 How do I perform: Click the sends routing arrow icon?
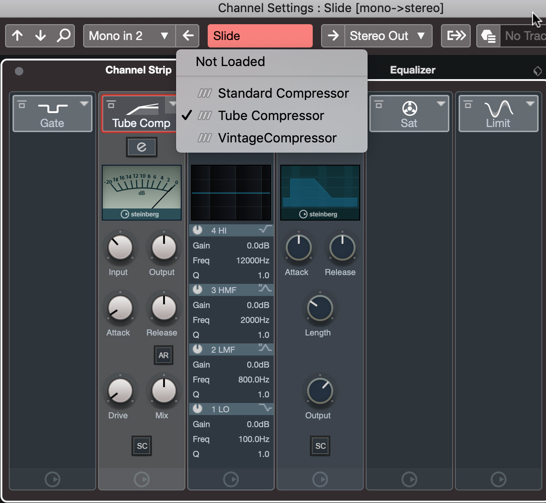pos(456,36)
